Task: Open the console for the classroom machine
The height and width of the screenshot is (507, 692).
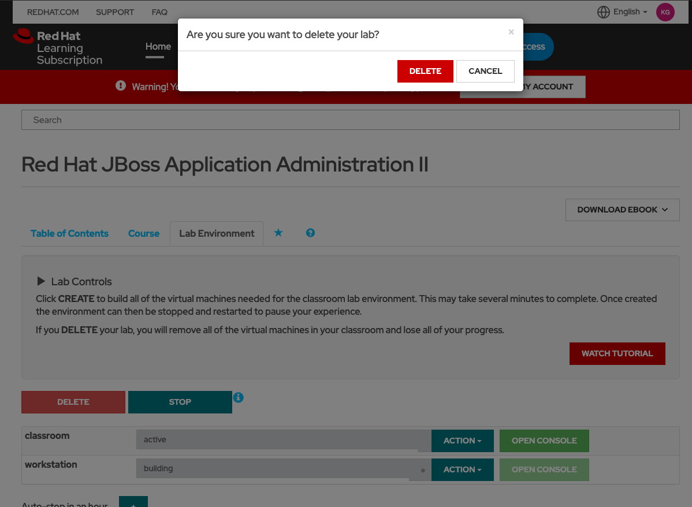Action: [544, 440]
